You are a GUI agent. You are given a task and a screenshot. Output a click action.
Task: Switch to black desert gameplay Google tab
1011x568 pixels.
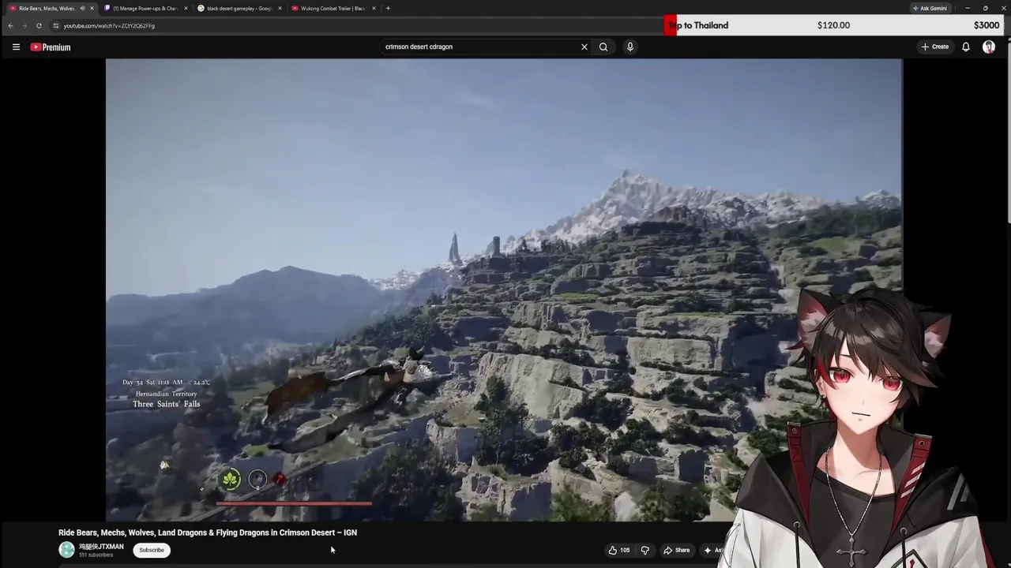click(x=239, y=8)
